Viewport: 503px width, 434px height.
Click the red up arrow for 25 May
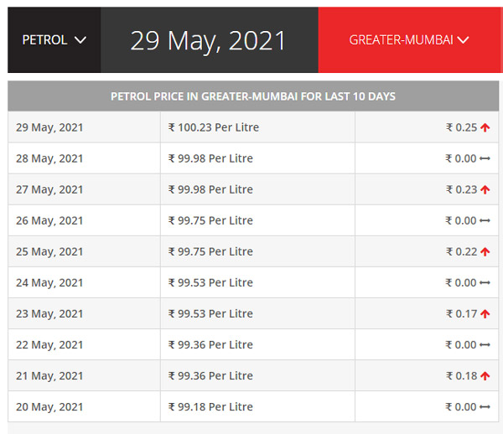click(x=485, y=252)
